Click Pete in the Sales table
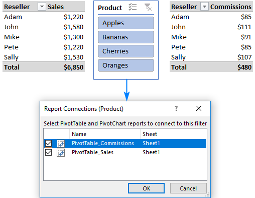 point(11,47)
